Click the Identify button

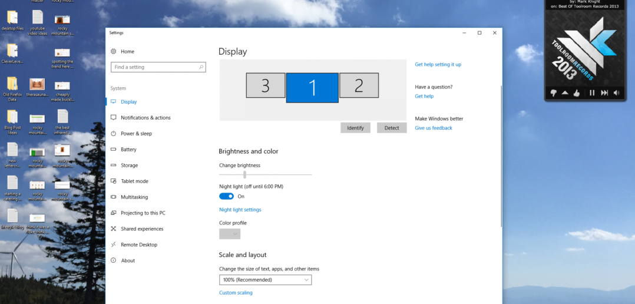355,128
